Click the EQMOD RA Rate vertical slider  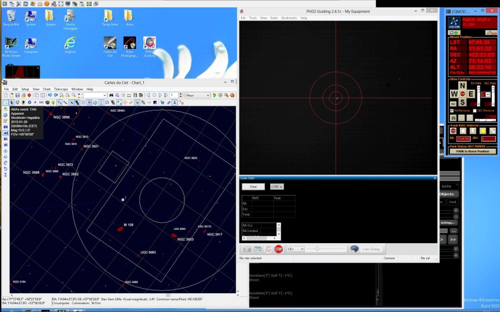tap(479, 96)
